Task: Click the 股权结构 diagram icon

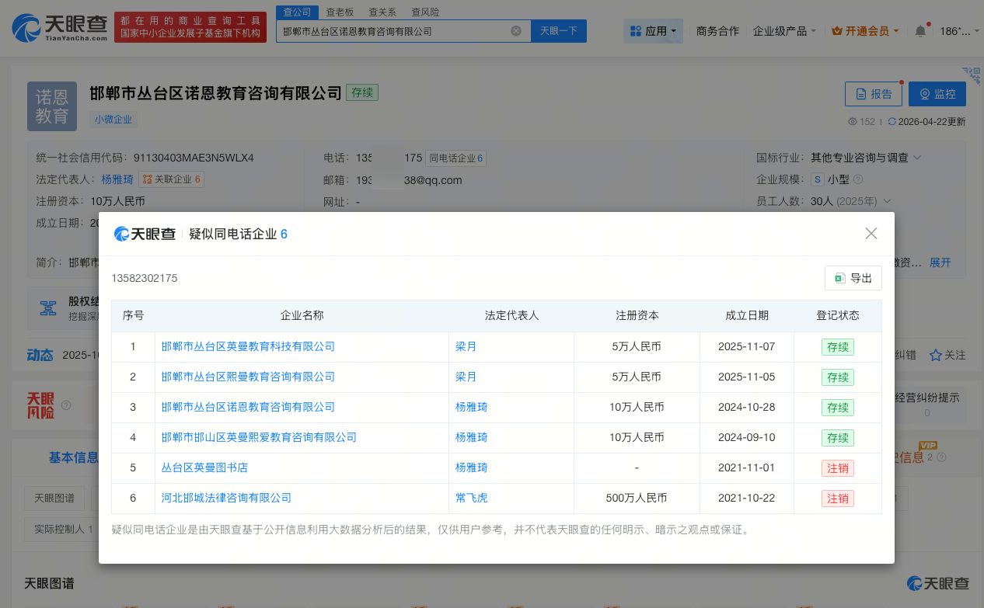Action: (x=48, y=308)
